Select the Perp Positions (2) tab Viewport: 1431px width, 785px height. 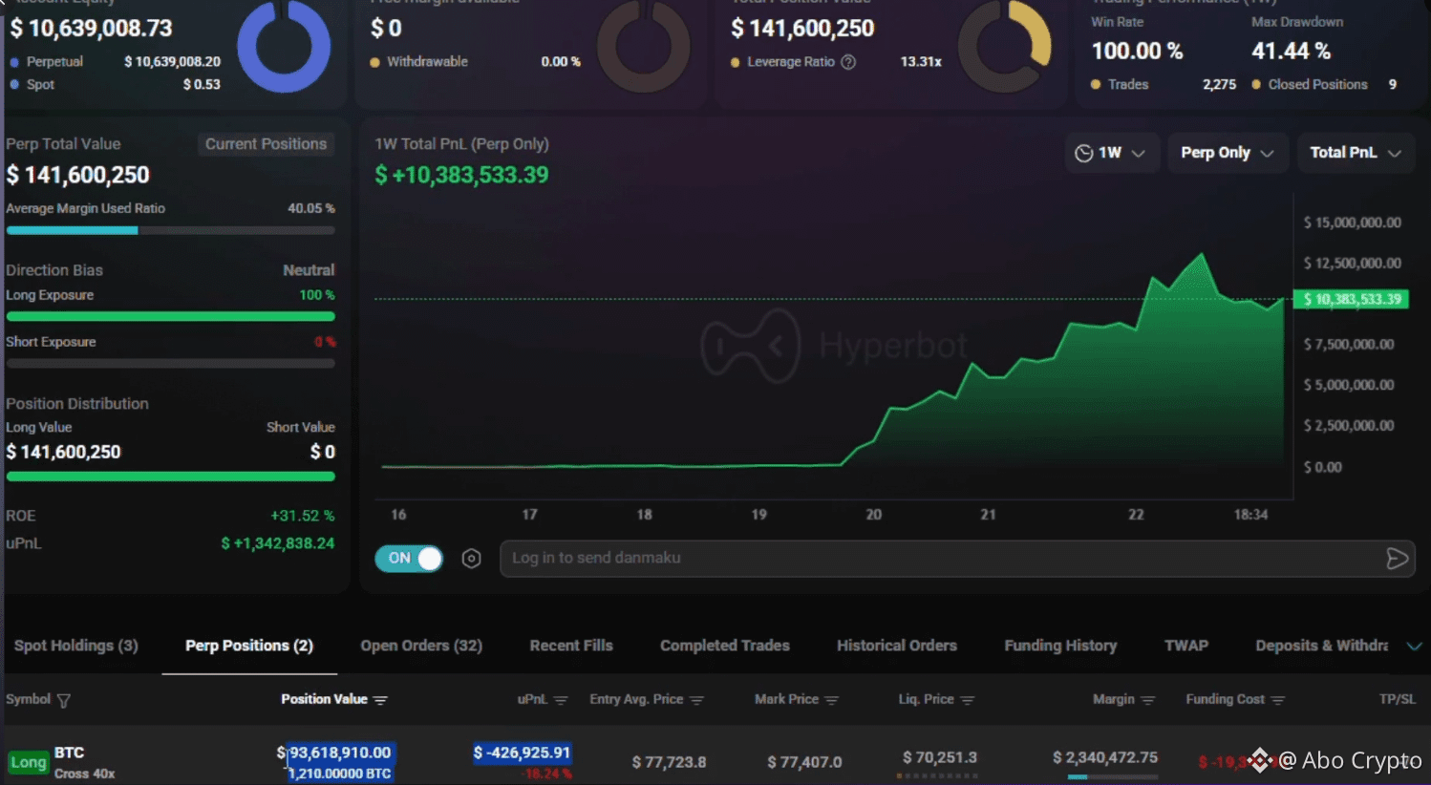(x=249, y=646)
